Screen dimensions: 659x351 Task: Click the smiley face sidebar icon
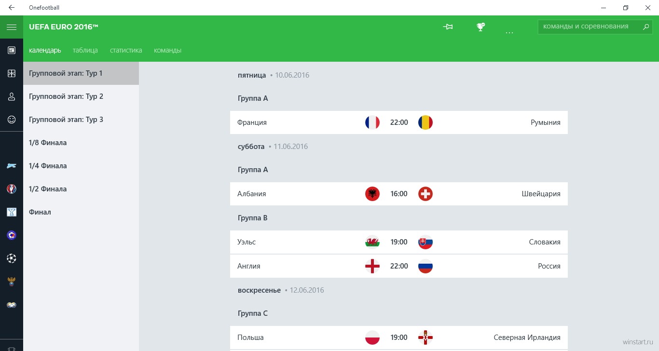(12, 120)
